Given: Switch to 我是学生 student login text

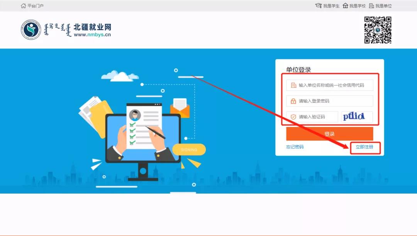Looking at the screenshot, I should pos(331,6).
